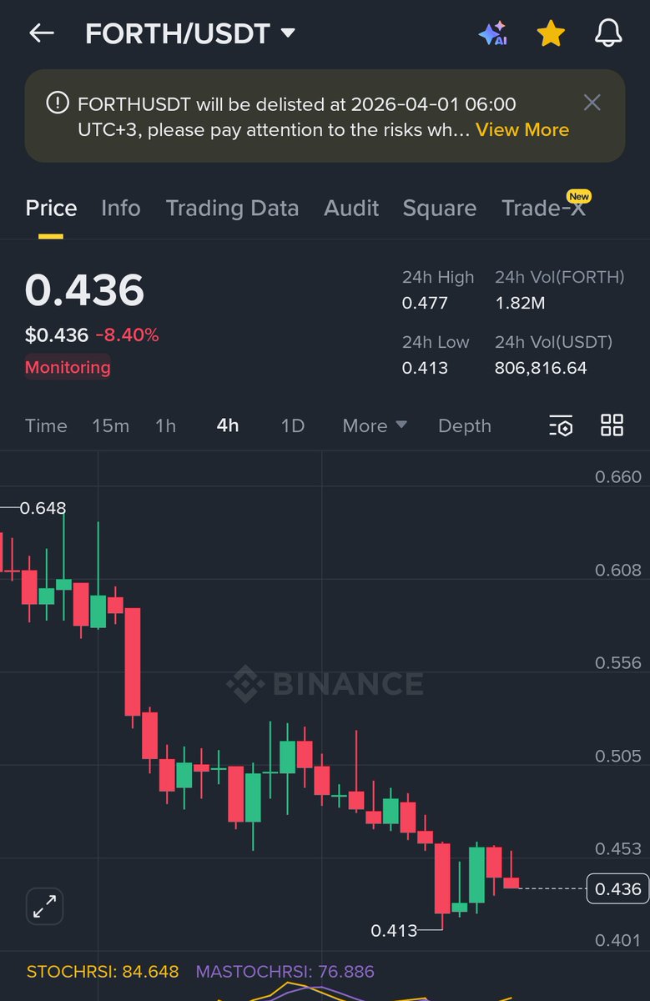Open the Trade-X tab
The width and height of the screenshot is (650, 1001).
tap(544, 208)
